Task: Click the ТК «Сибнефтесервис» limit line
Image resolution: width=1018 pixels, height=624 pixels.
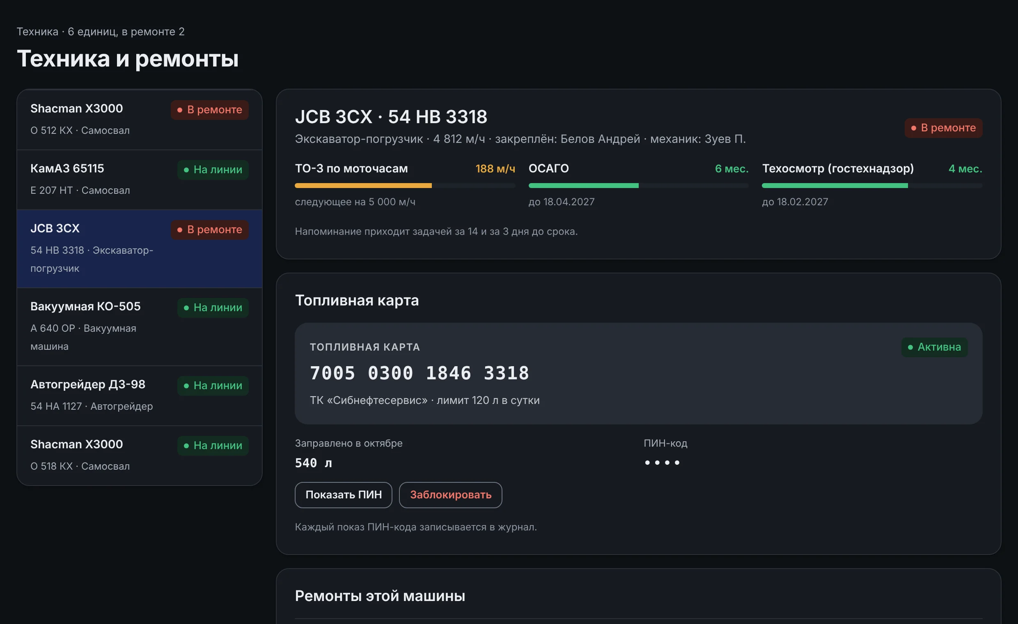Action: (425, 400)
